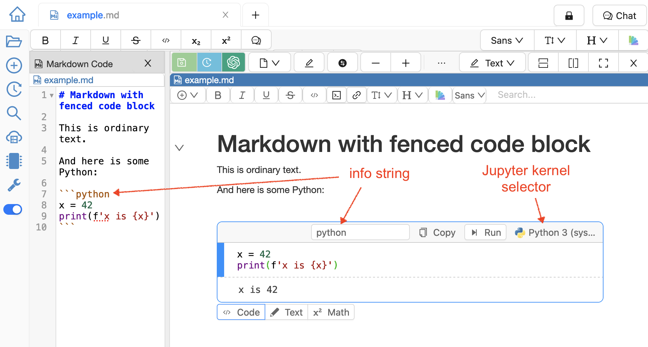The height and width of the screenshot is (347, 648).
Task: Click the sidebar search magnifier icon
Action: [x=14, y=113]
